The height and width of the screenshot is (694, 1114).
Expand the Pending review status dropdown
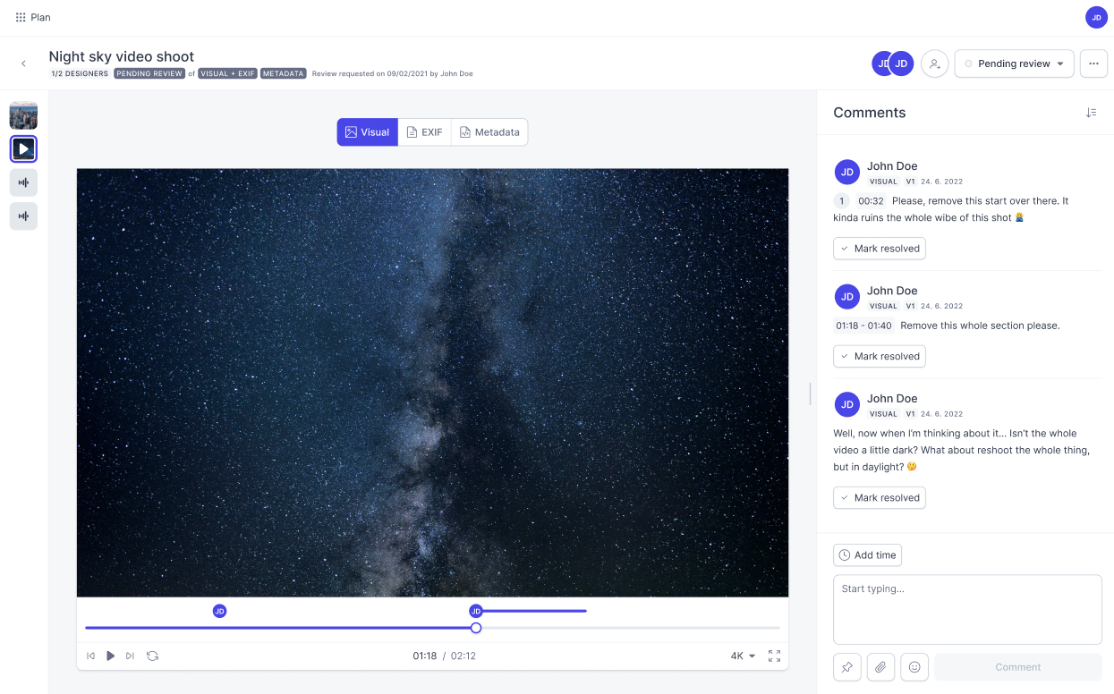[x=1015, y=63]
